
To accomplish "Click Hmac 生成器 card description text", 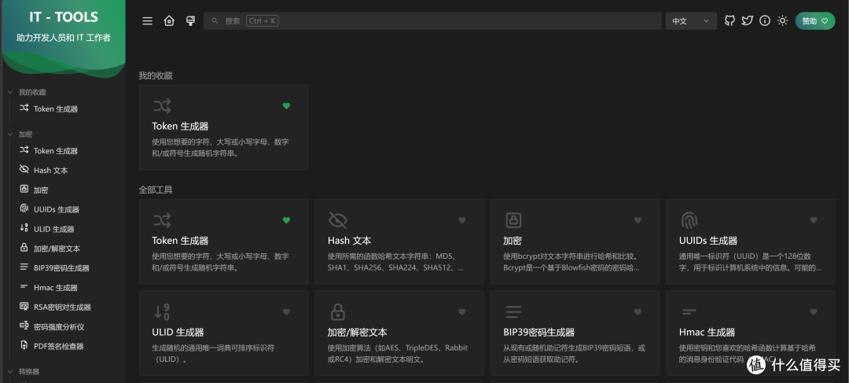I will pos(748,354).
